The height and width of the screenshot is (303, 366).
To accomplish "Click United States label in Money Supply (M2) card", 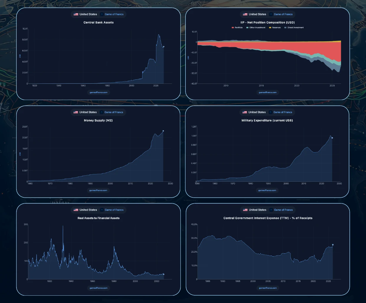I will [88, 112].
